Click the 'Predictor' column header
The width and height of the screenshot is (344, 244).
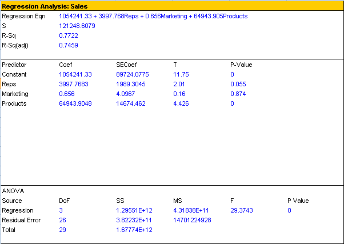pyautogui.click(x=14, y=65)
